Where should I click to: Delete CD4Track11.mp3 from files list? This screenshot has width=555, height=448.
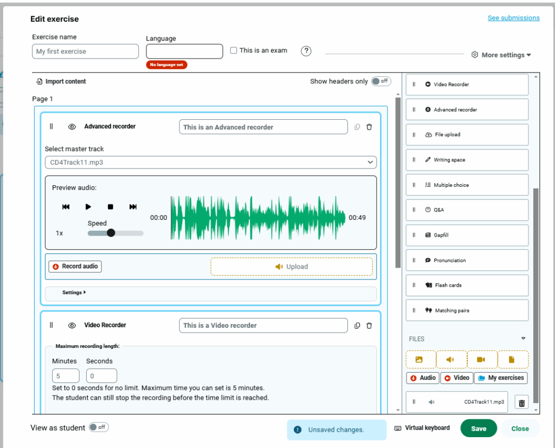click(521, 402)
